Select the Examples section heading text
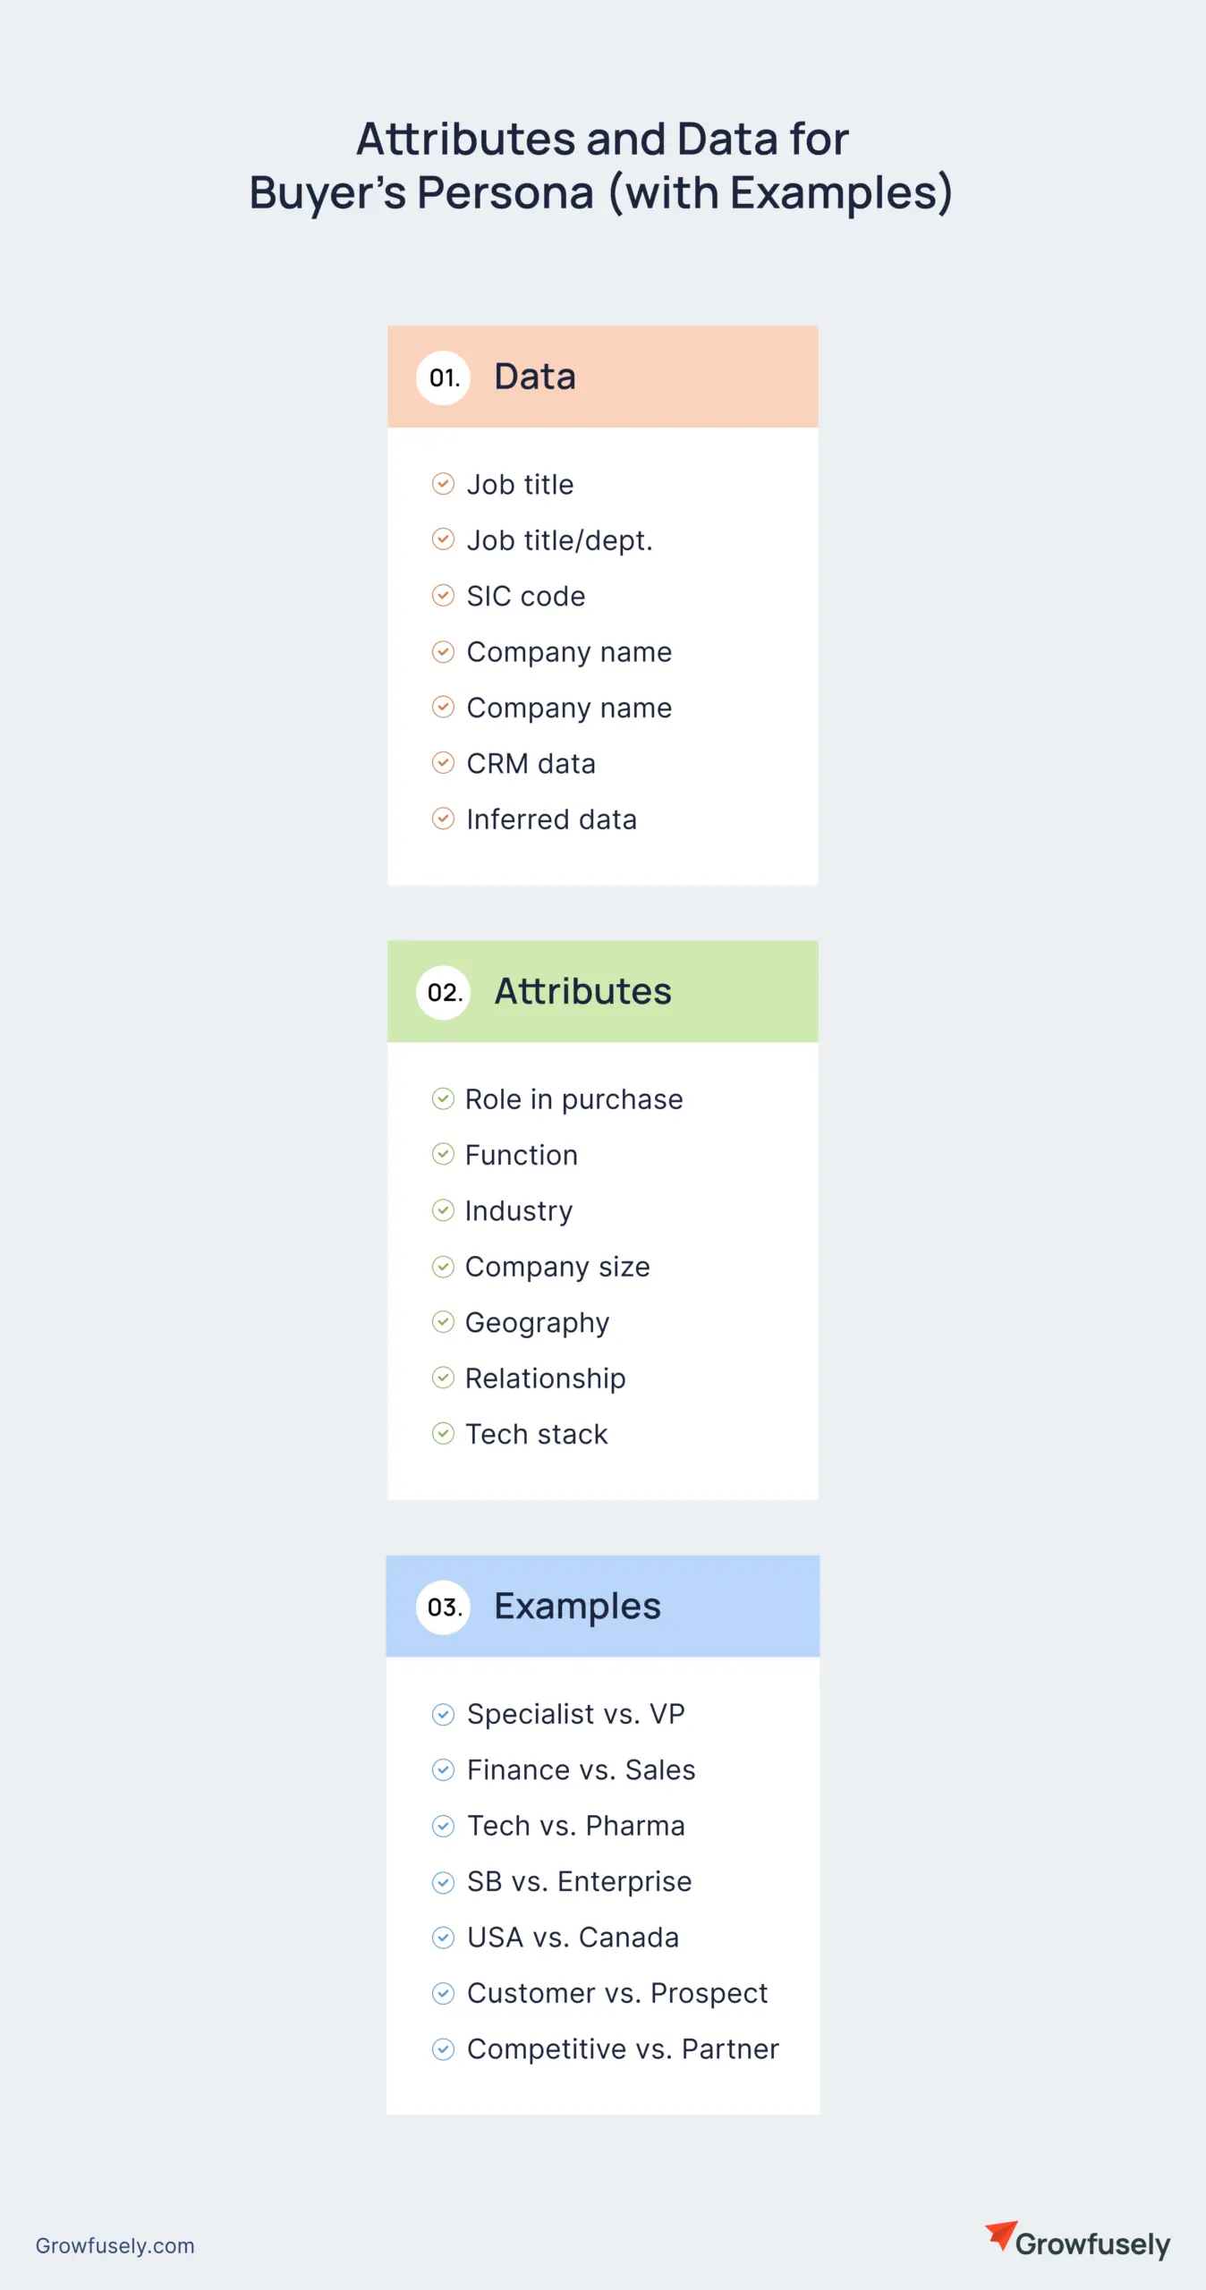Image resolution: width=1206 pixels, height=2290 pixels. (577, 1607)
